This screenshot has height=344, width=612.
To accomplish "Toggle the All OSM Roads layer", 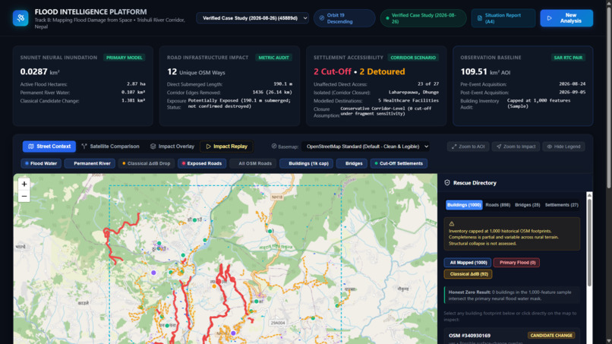I will tap(253, 163).
